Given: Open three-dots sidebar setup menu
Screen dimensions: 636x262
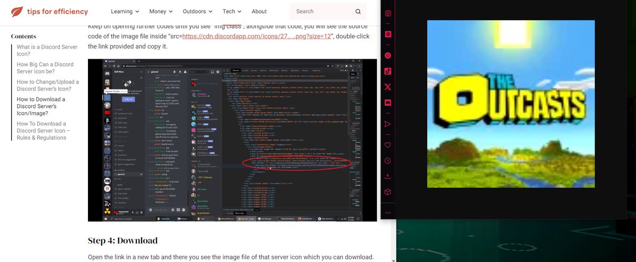Looking at the screenshot, I should [x=387, y=213].
